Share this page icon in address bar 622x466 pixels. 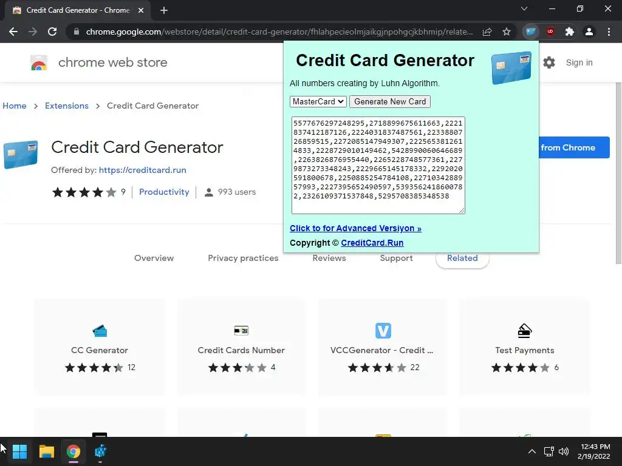point(487,32)
